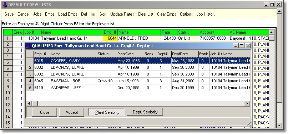Click the Crew 10 status cell
This screenshot has width=288, height=134.
[x=107, y=81]
